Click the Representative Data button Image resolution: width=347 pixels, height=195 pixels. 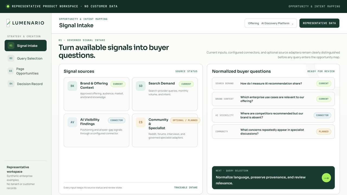319,23
